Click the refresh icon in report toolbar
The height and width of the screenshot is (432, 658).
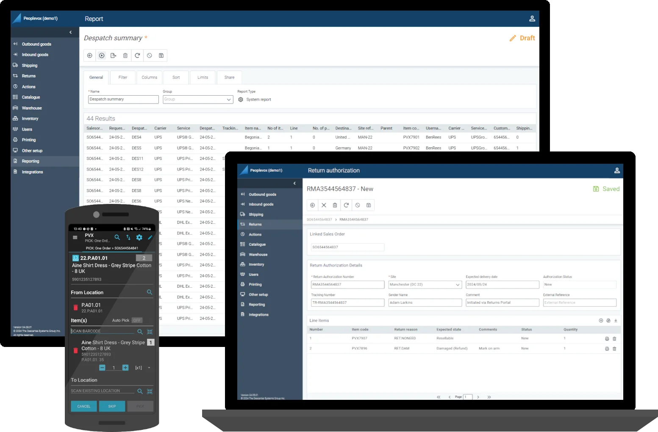pyautogui.click(x=137, y=55)
